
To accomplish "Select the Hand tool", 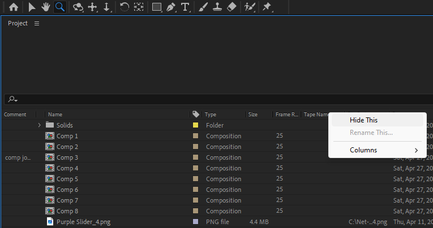I will tap(46, 7).
